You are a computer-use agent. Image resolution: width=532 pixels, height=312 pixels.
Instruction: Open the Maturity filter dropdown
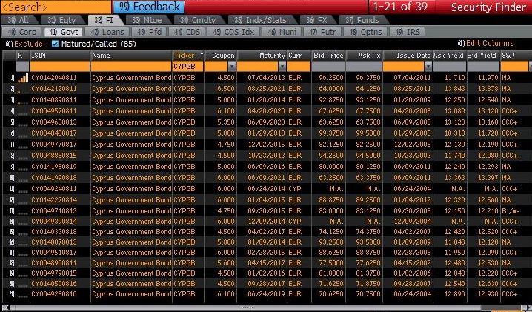pyautogui.click(x=282, y=66)
